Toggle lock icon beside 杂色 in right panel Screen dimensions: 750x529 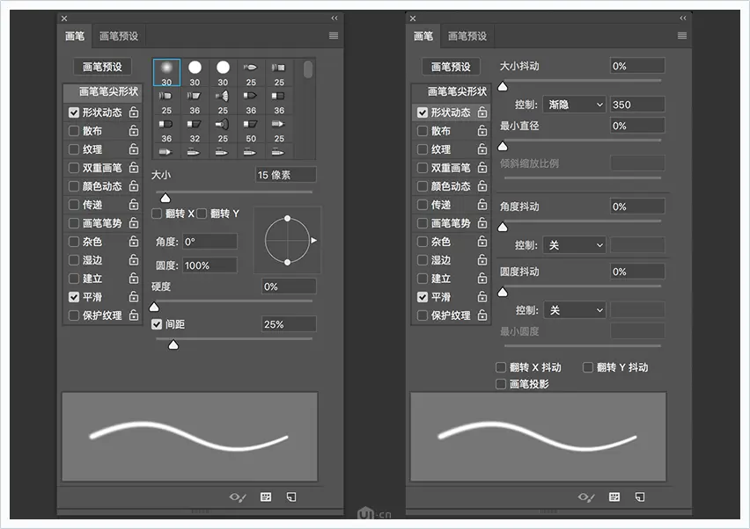482,241
